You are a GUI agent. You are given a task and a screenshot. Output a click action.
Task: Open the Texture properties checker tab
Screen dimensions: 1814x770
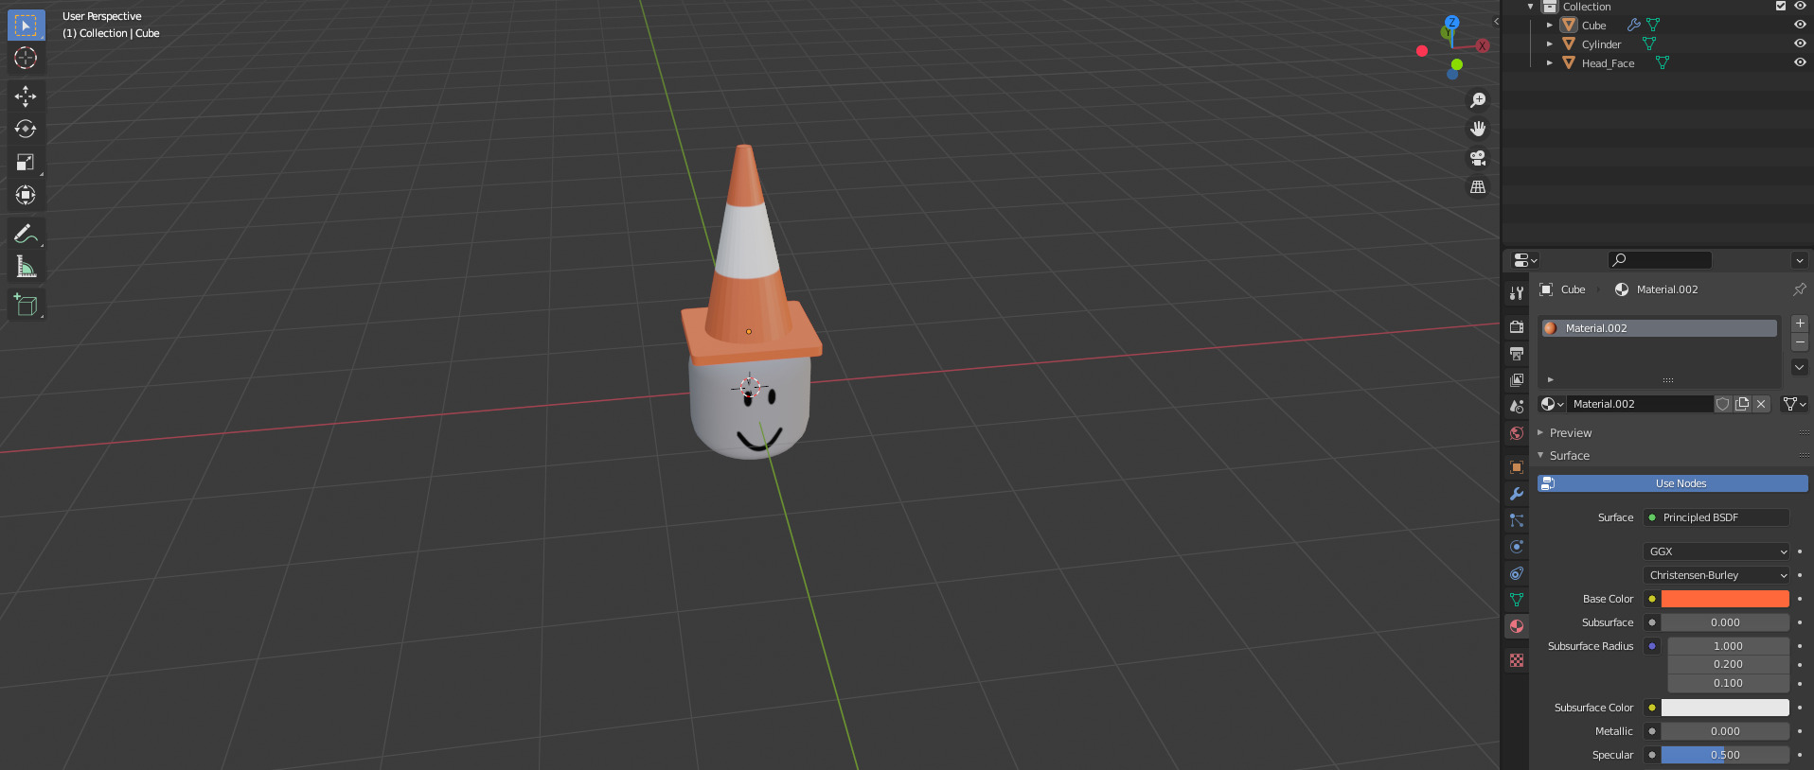tap(1517, 660)
